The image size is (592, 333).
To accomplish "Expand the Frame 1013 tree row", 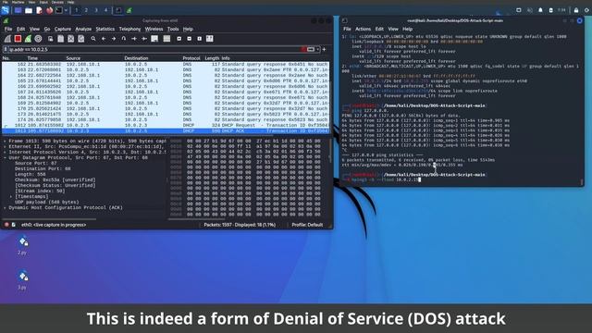I will pos(5,141).
